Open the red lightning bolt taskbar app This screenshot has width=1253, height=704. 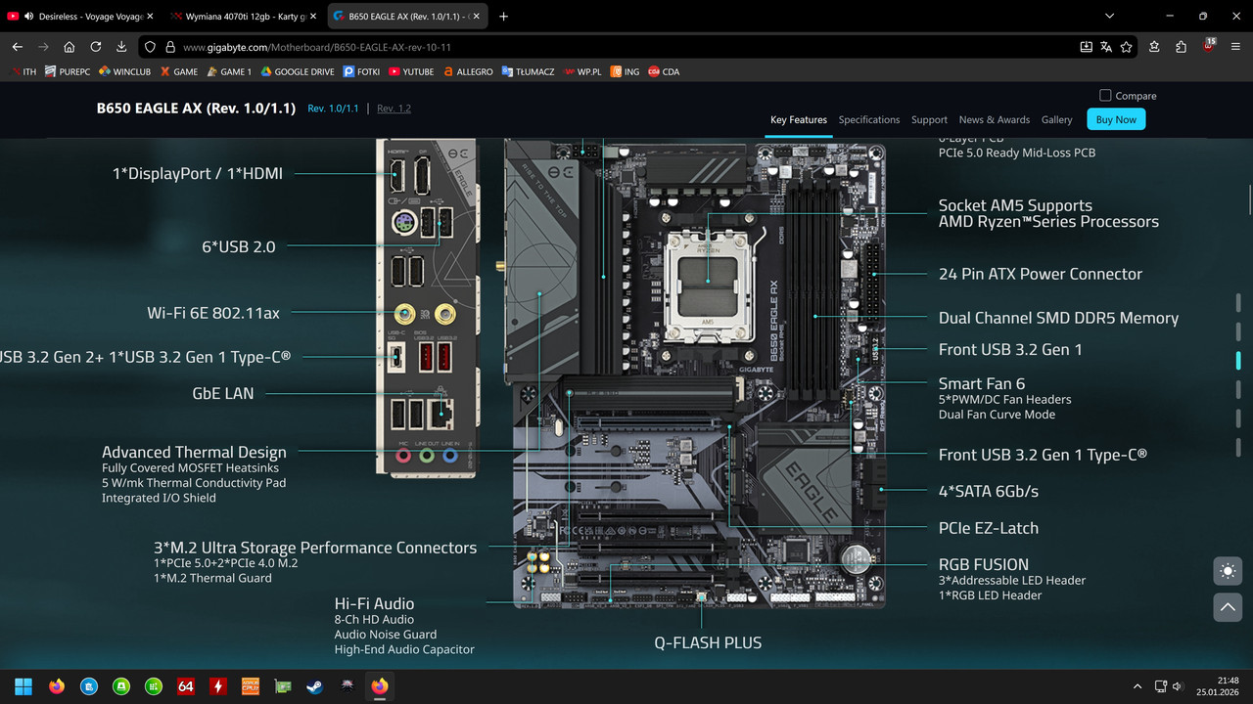(217, 686)
